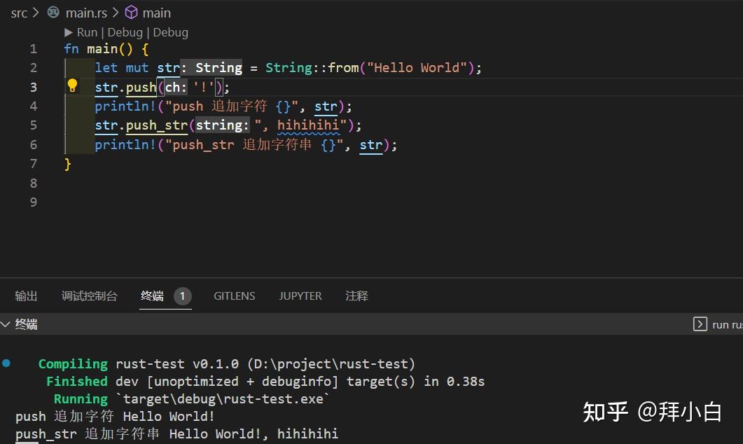Switch to the GITLENS tab
The image size is (743, 444).
(234, 296)
